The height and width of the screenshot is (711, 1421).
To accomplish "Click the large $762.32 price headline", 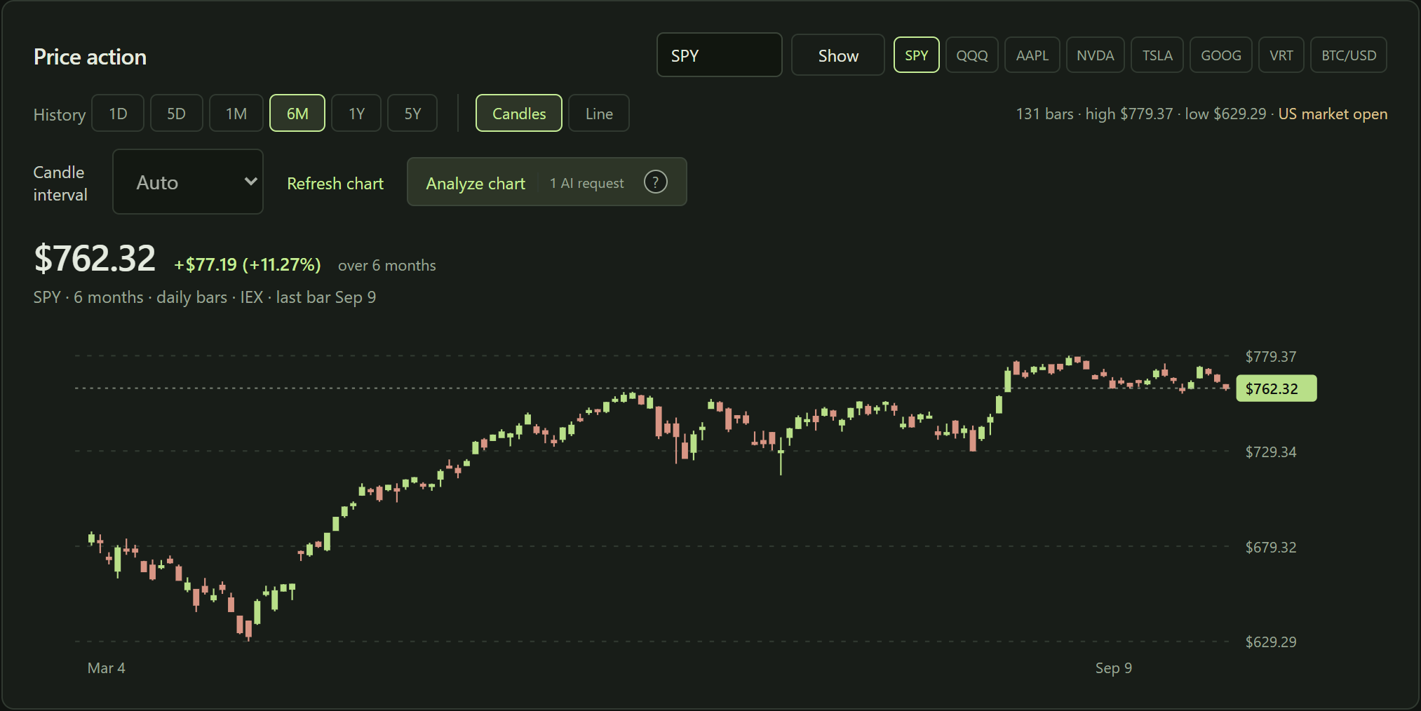I will [95, 258].
